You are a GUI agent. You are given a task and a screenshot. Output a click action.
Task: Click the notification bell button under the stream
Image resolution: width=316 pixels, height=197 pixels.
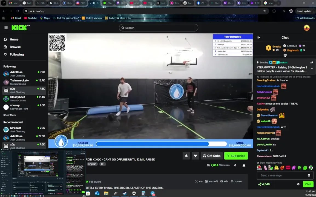[186, 156]
